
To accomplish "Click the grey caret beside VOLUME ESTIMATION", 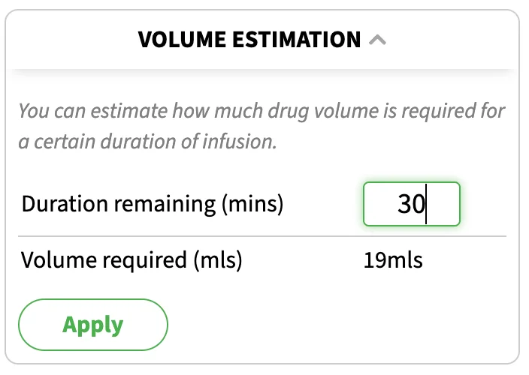I will click(x=377, y=40).
